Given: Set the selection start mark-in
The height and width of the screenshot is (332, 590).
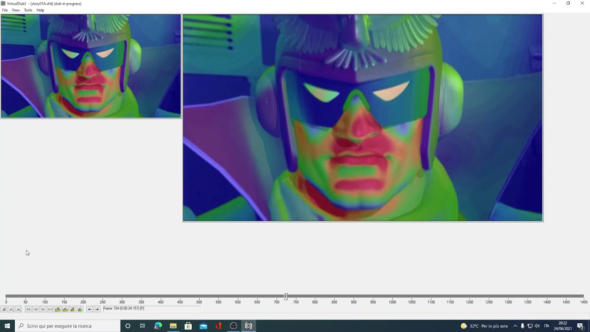Looking at the screenshot, I should click(x=90, y=309).
